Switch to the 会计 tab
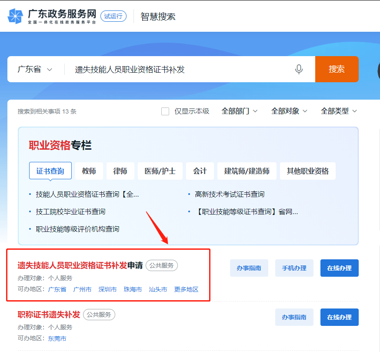This screenshot has height=352, width=380. [x=200, y=171]
